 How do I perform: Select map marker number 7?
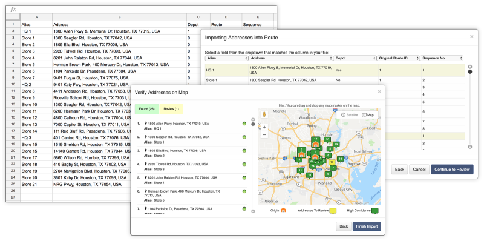point(333,168)
